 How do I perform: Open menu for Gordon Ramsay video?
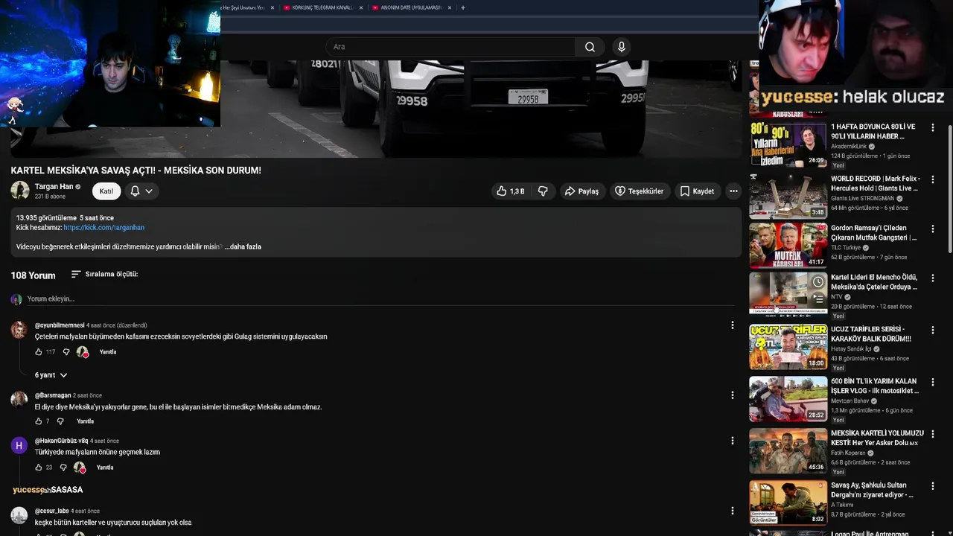932,229
